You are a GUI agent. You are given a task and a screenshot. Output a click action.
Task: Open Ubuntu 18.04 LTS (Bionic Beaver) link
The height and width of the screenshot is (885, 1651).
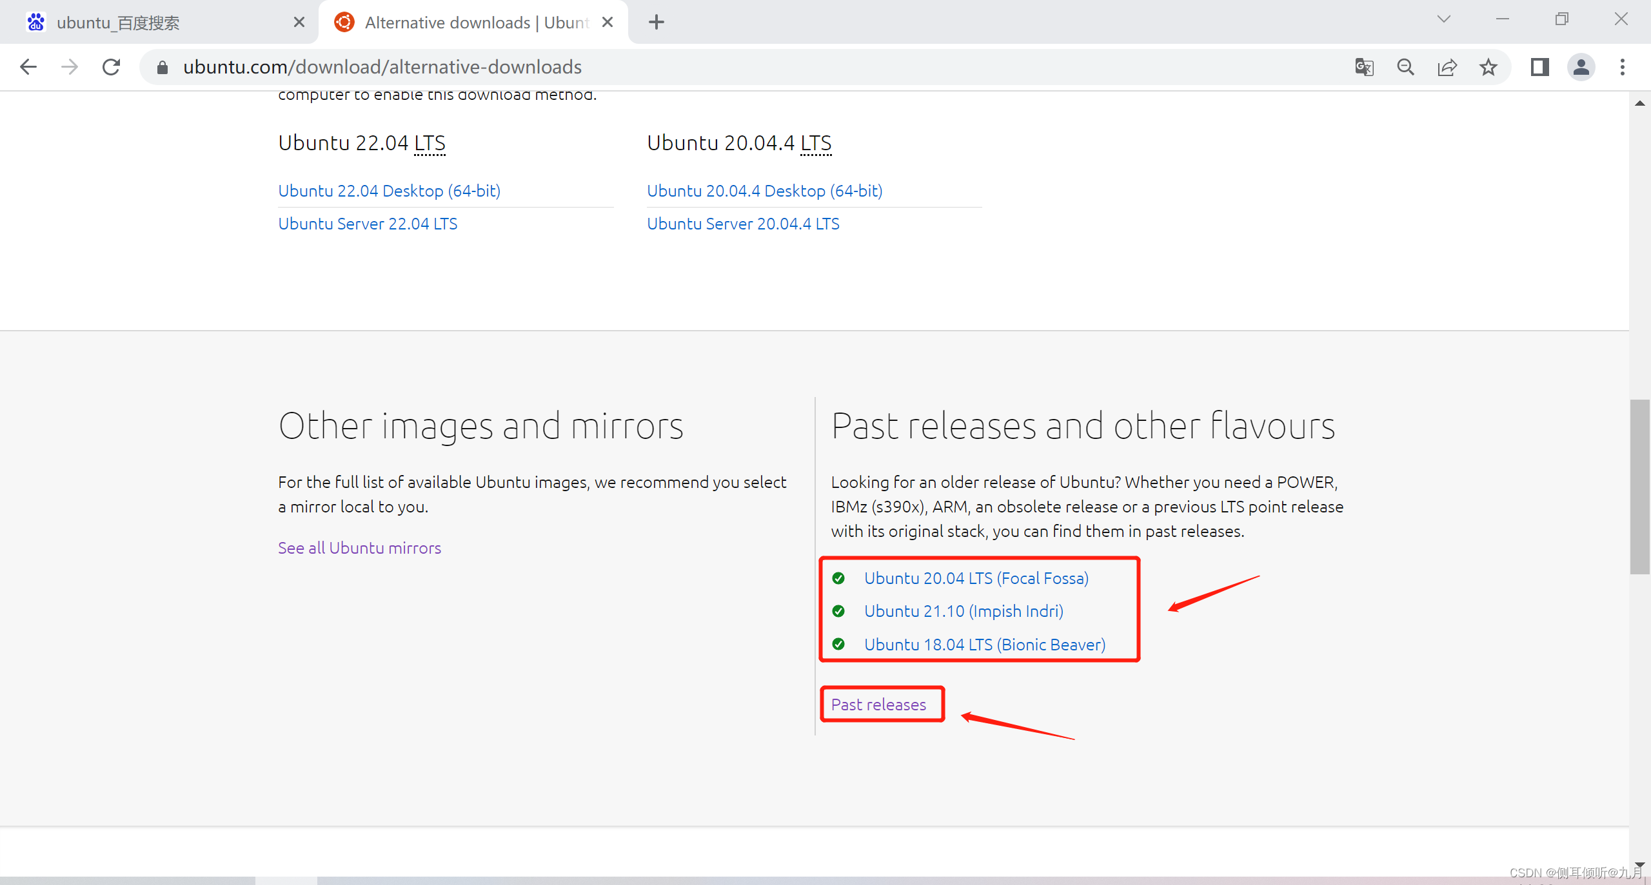985,645
